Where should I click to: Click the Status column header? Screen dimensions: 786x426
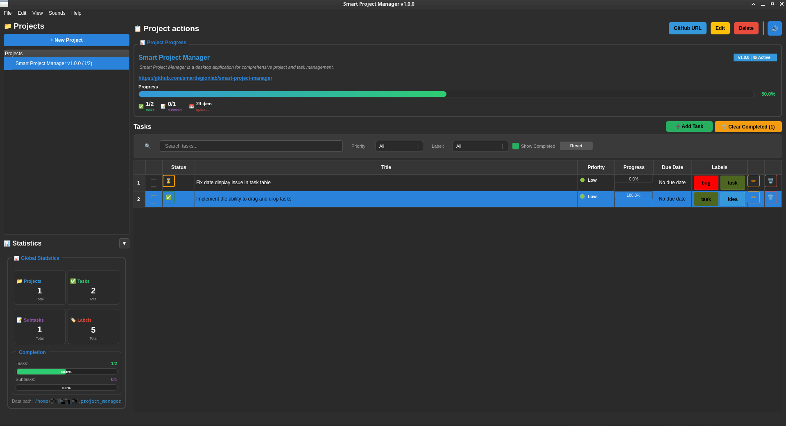[x=179, y=167]
